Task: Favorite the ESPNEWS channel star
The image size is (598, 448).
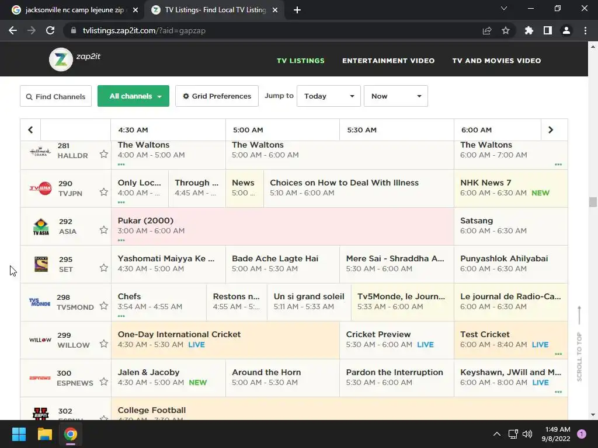Action: (x=104, y=381)
